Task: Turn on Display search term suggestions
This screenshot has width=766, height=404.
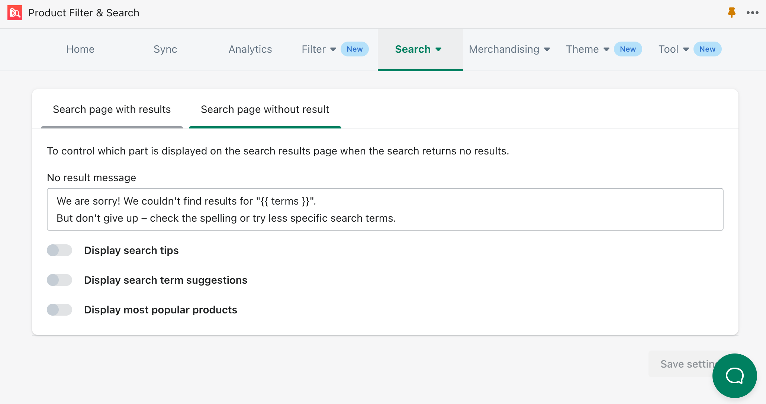Action: click(59, 280)
